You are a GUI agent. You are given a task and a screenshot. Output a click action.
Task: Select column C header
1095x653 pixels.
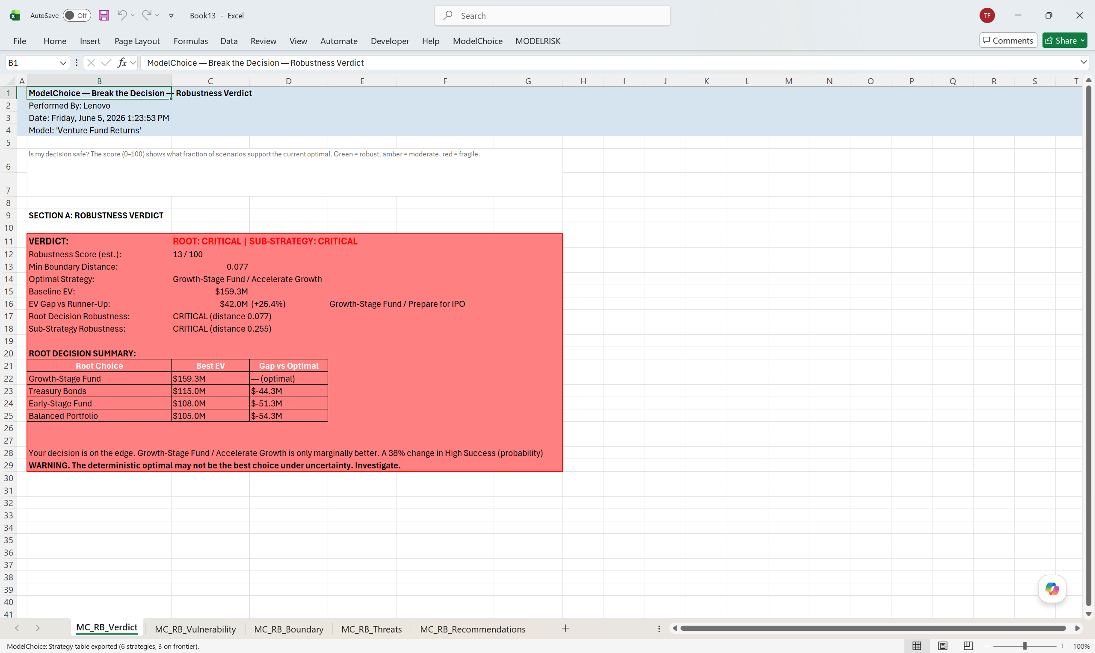(210, 81)
